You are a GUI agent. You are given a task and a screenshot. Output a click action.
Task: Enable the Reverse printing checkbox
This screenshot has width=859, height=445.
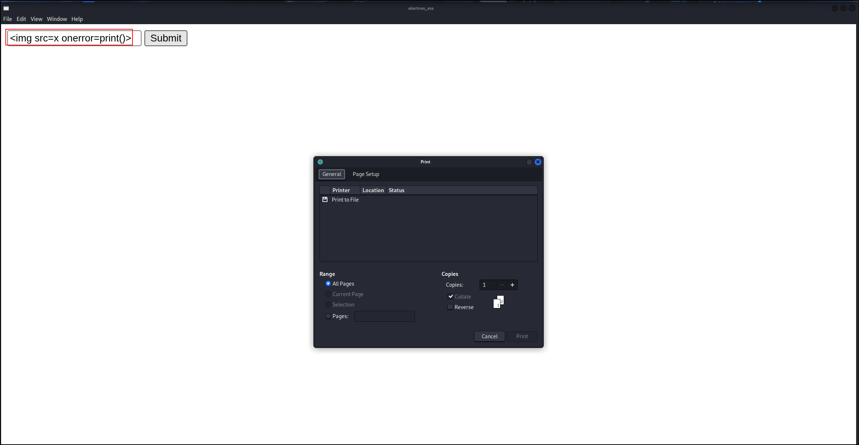click(450, 307)
